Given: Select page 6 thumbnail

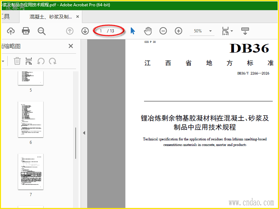Looking at the screenshot, I should click(31, 119).
